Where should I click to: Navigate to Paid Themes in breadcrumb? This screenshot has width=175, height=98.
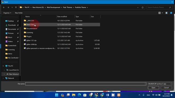(68, 7)
